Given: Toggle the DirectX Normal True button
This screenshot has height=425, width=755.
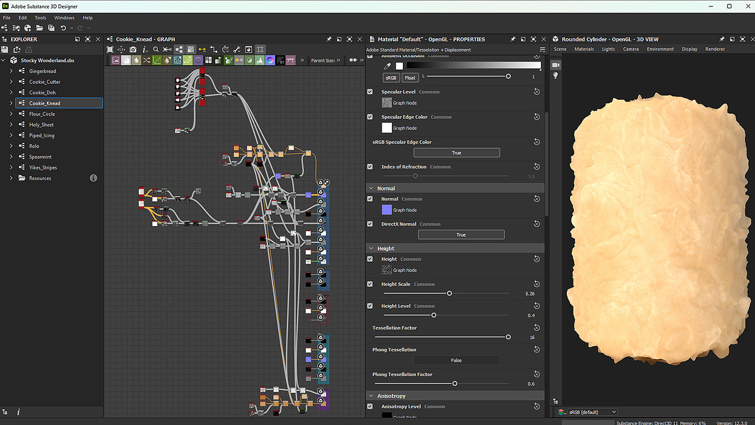Looking at the screenshot, I should coord(461,235).
